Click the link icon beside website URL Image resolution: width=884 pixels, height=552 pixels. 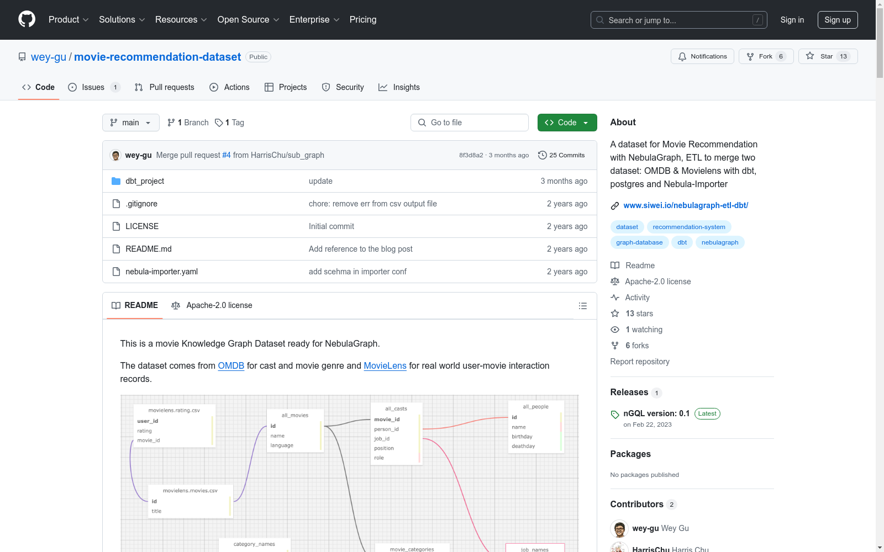pyautogui.click(x=615, y=206)
